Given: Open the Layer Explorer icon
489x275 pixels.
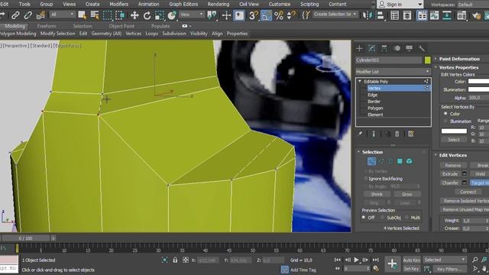Looking at the screenshot, I should [x=407, y=15].
